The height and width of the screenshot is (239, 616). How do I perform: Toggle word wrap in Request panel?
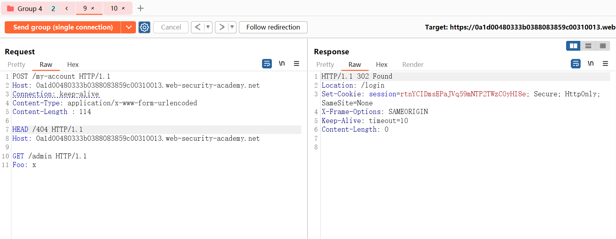pyautogui.click(x=267, y=64)
